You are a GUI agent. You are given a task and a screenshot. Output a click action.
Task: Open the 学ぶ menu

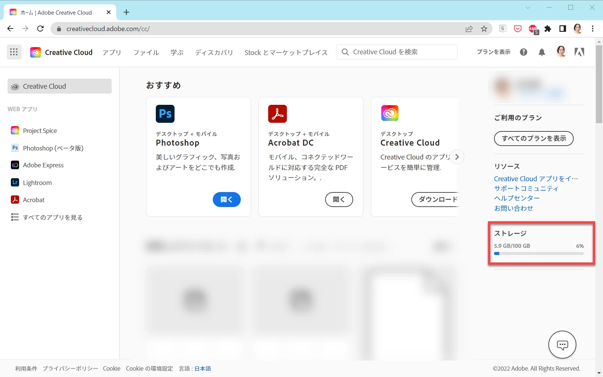pyautogui.click(x=177, y=52)
